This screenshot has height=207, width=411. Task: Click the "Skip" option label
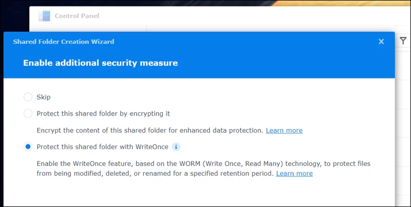click(x=43, y=97)
